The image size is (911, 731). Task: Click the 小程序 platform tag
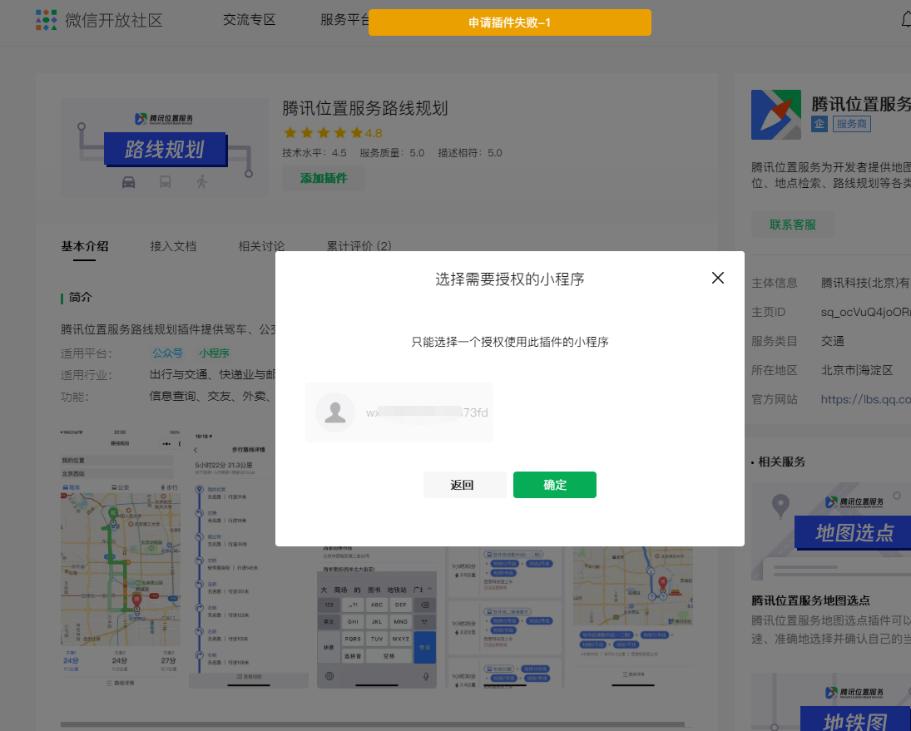[214, 353]
